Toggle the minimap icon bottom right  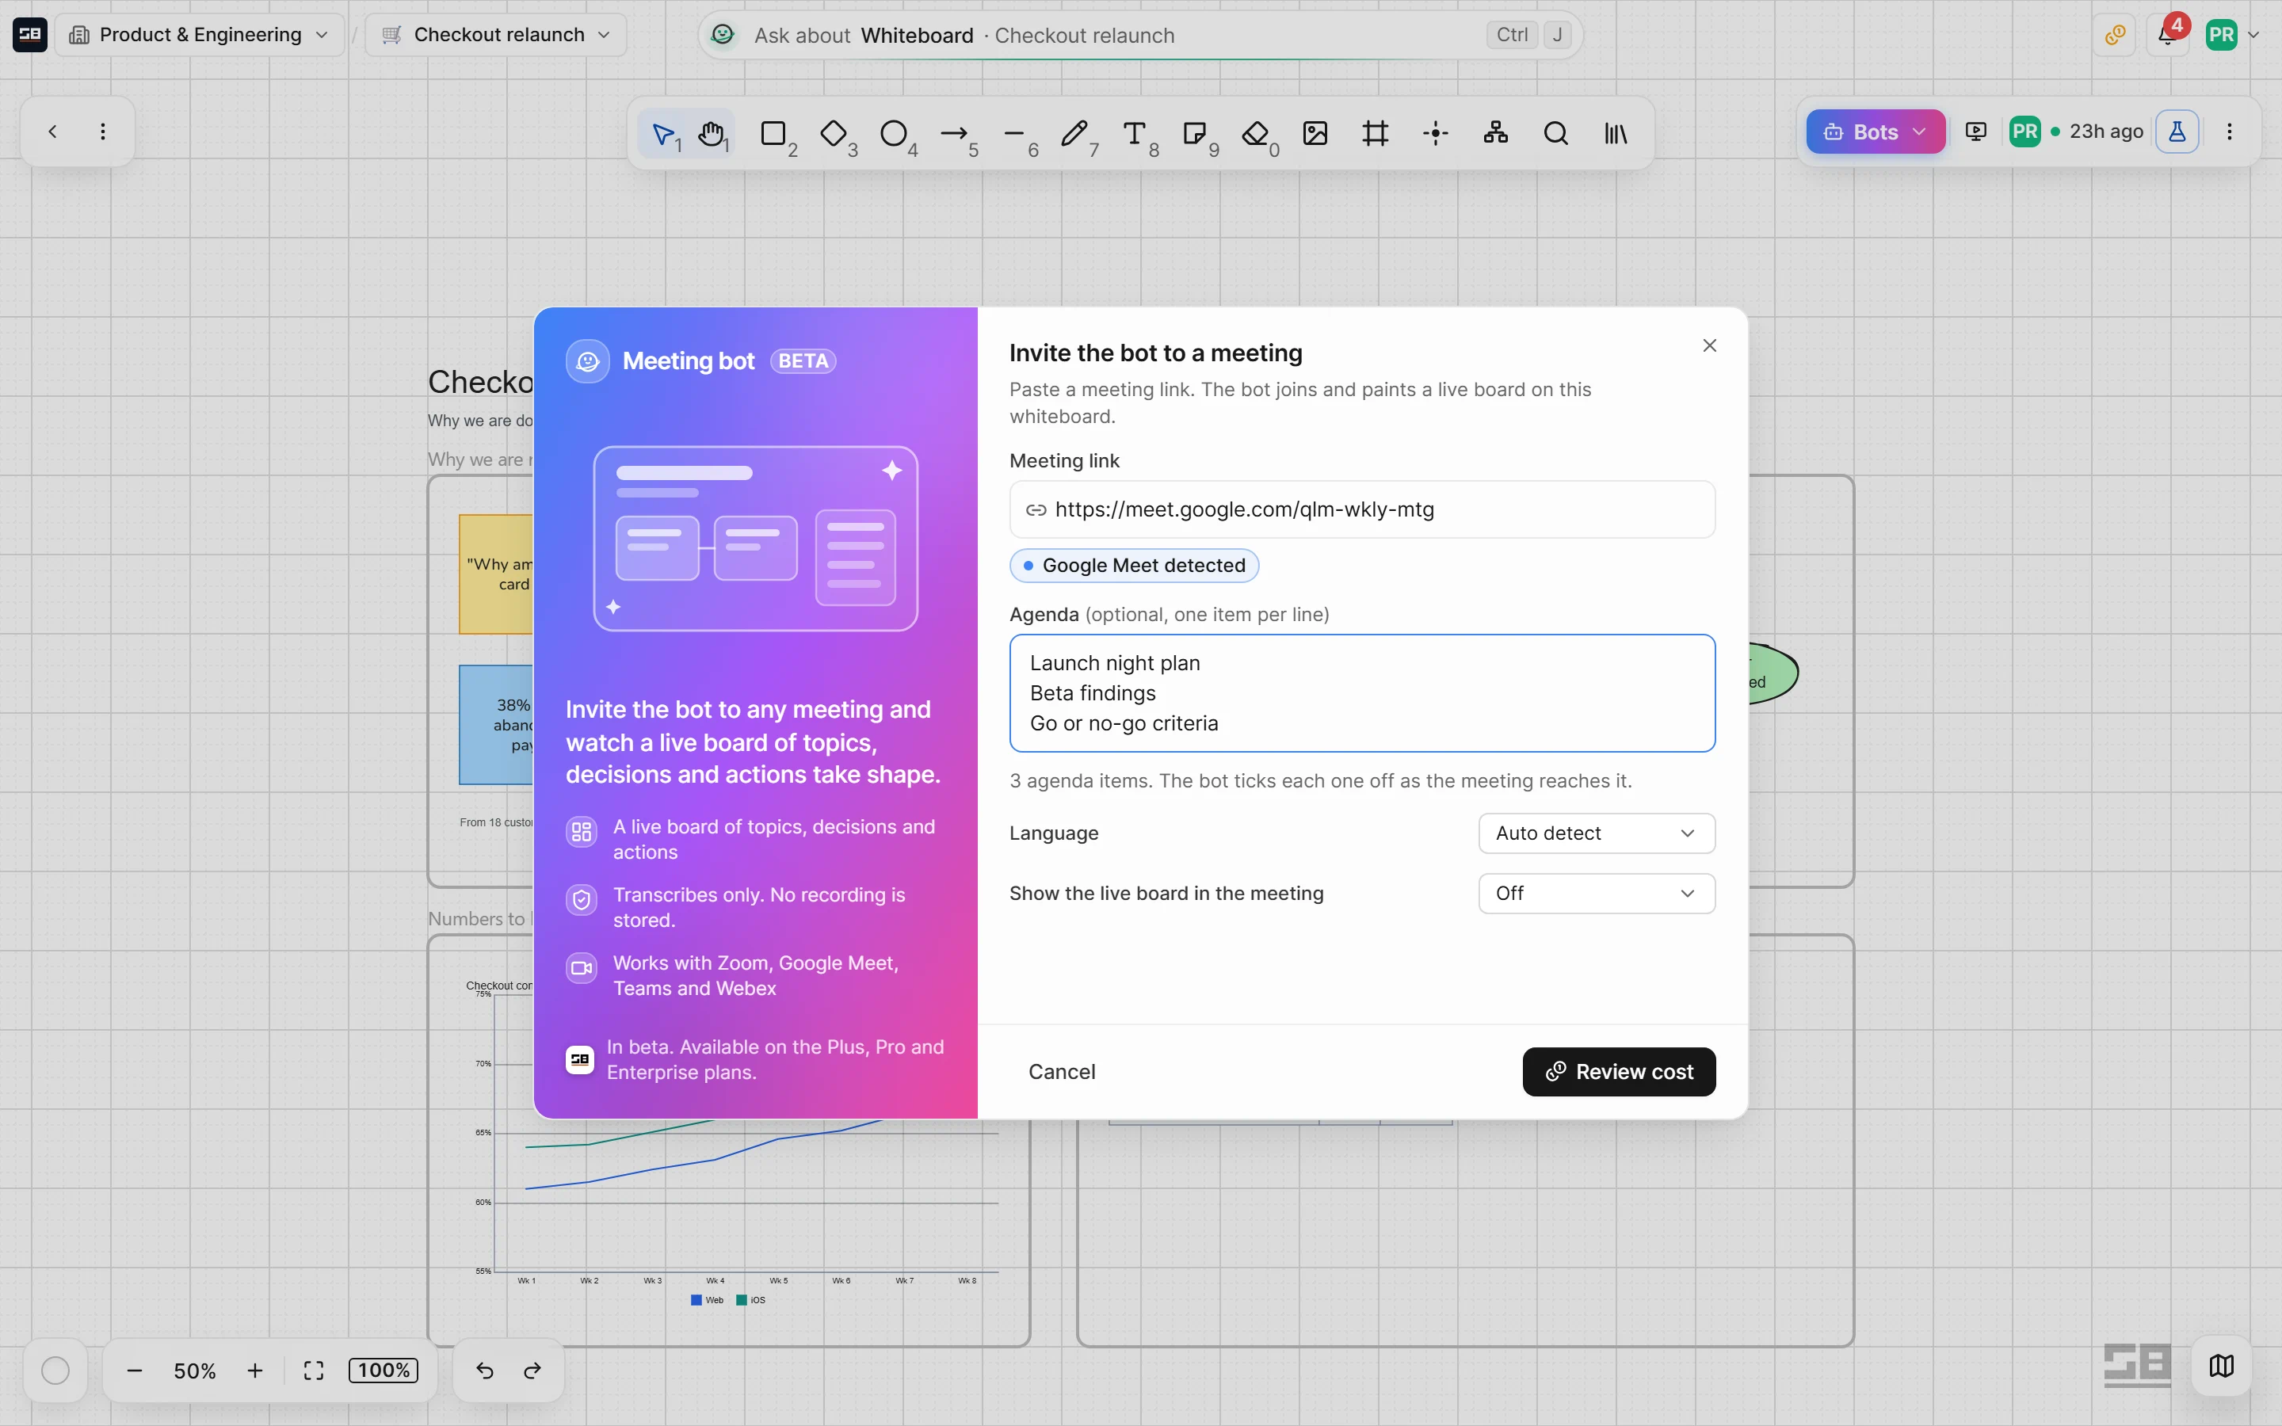point(2222,1366)
